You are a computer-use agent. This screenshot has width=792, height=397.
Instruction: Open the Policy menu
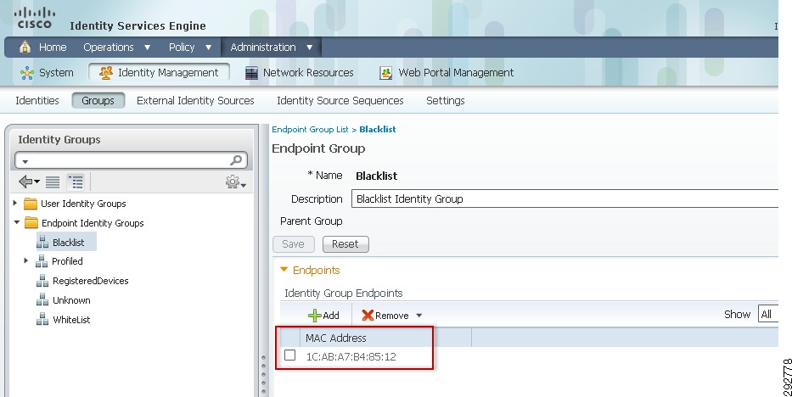(182, 48)
